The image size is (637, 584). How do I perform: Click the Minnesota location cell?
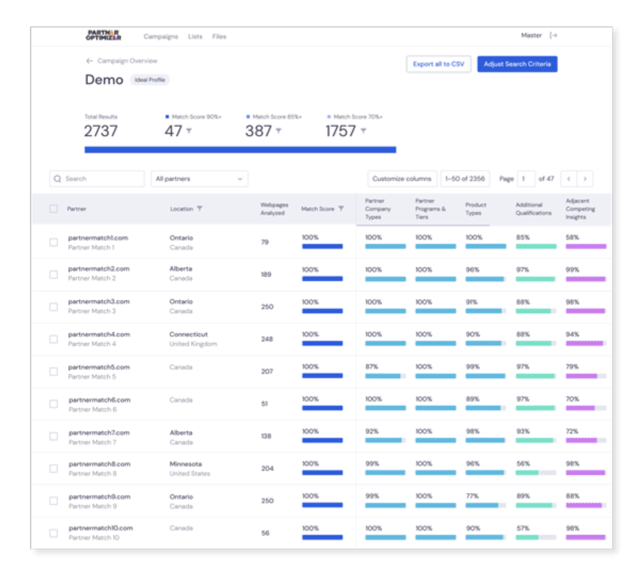(185, 464)
